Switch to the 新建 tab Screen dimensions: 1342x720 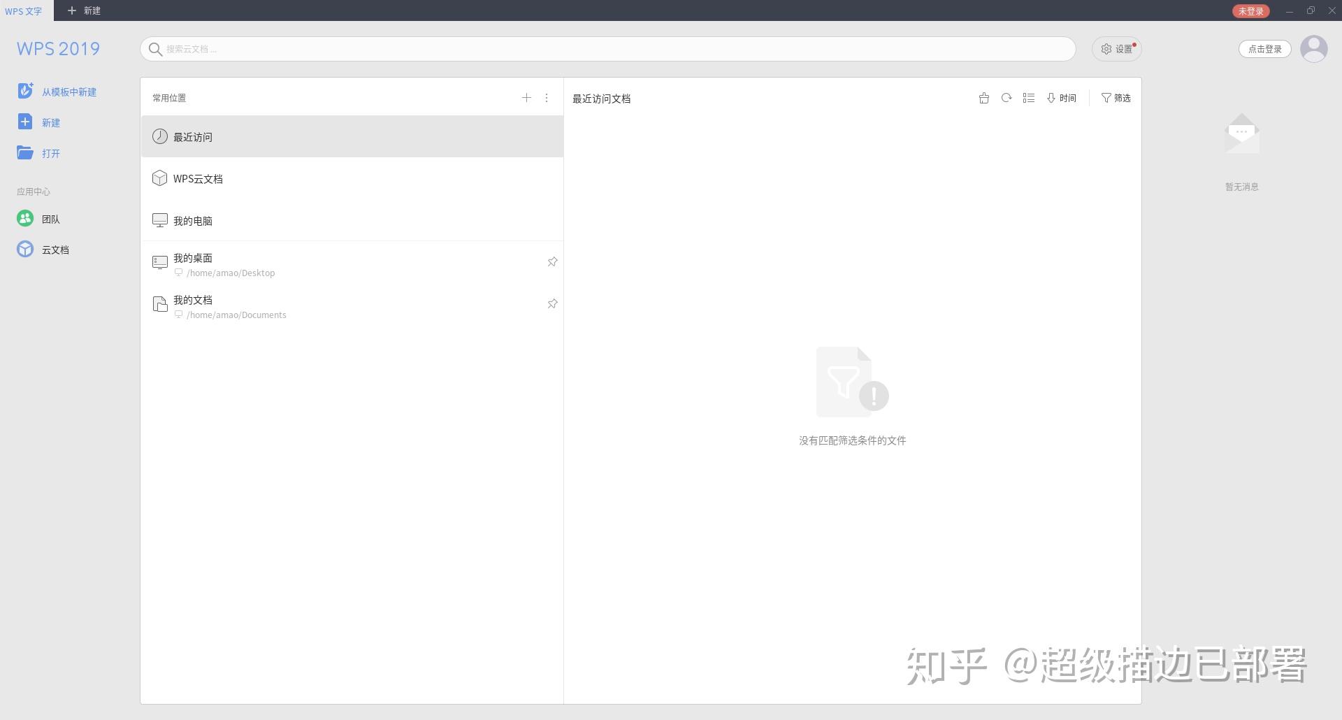click(x=82, y=10)
